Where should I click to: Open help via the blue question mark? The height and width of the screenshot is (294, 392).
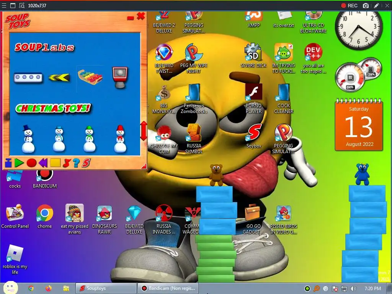click(x=76, y=163)
